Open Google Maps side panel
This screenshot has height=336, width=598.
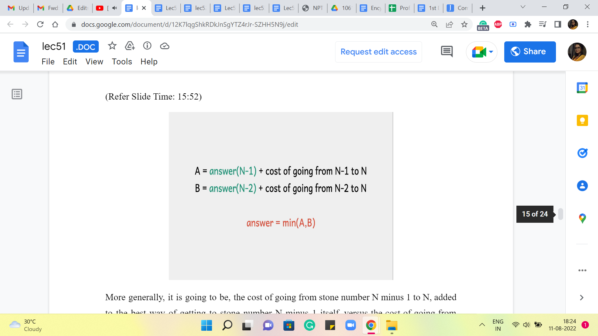[582, 218]
